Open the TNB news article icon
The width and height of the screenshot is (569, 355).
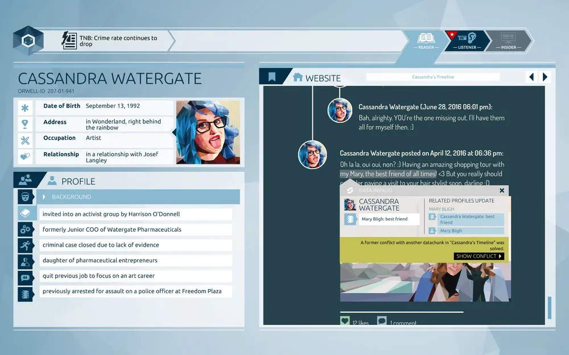click(x=69, y=40)
